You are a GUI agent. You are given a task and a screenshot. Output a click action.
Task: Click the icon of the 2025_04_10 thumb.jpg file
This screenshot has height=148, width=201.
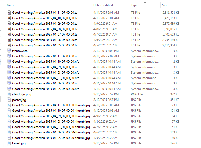9,111
